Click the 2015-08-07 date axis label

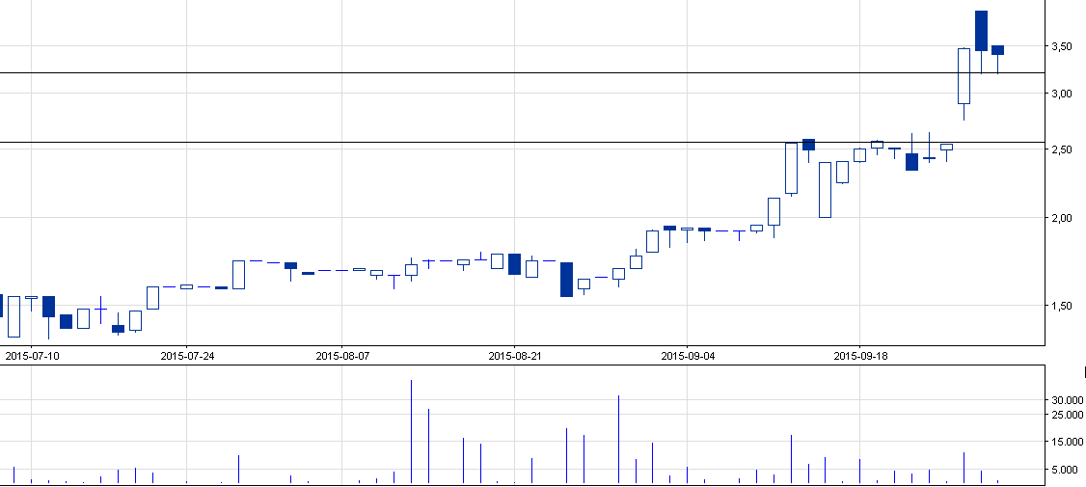[x=342, y=356]
